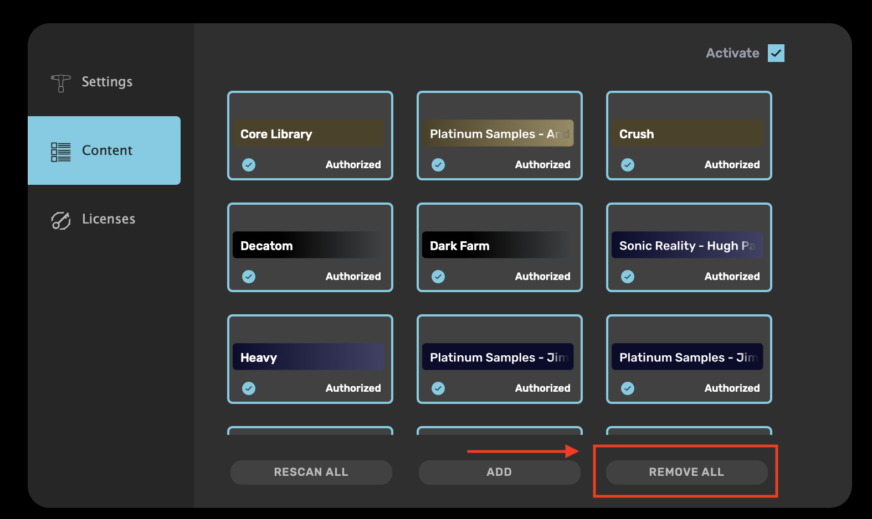This screenshot has width=872, height=519.
Task: Click the RESCAN ALL button
Action: (311, 473)
